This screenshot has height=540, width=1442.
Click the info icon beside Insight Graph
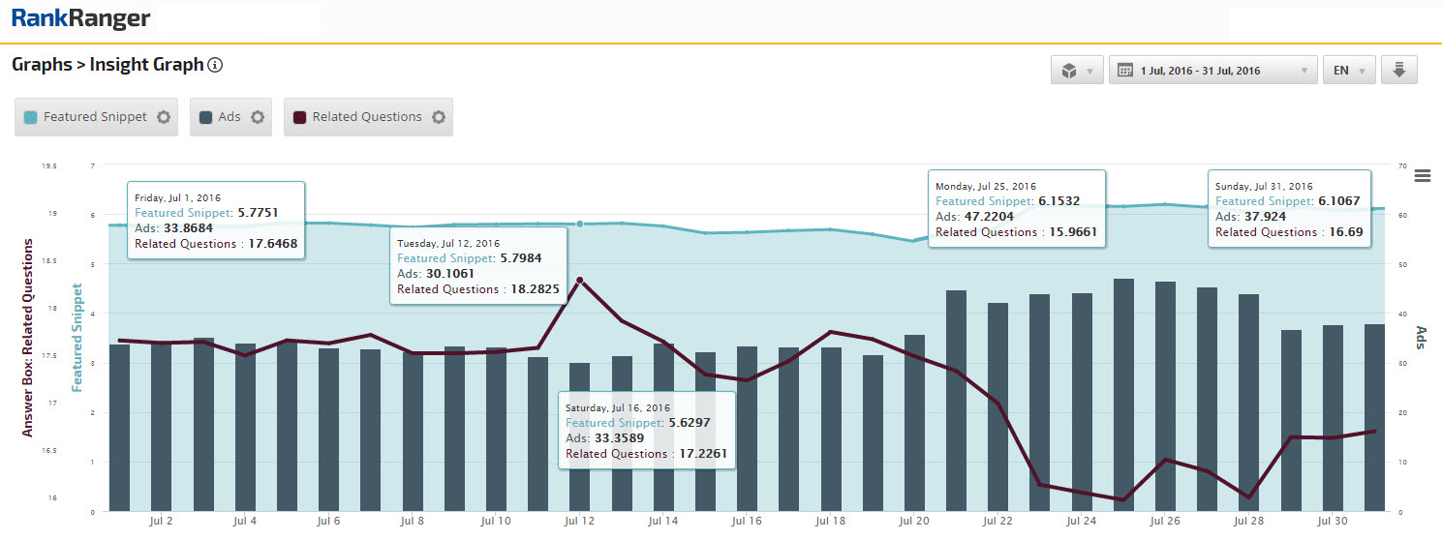215,66
